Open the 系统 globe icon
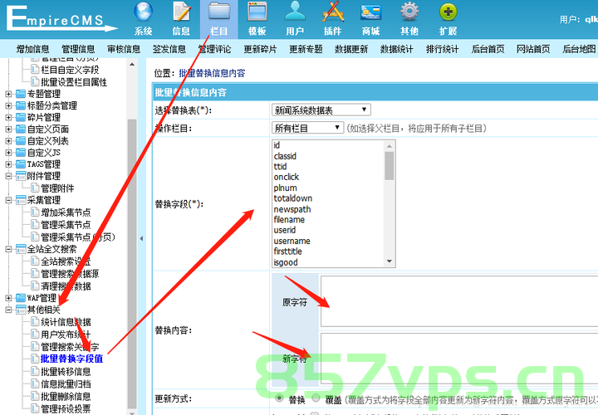 [x=144, y=12]
